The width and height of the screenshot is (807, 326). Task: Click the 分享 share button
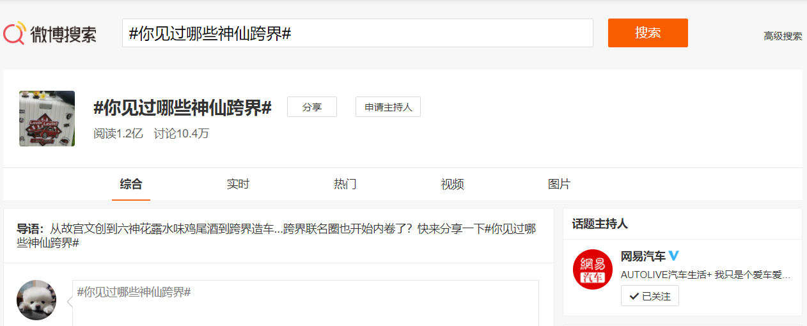click(x=311, y=107)
